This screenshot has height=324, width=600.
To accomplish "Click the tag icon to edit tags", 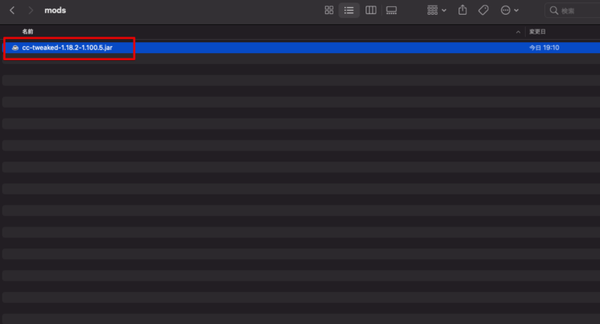I will pyautogui.click(x=484, y=10).
